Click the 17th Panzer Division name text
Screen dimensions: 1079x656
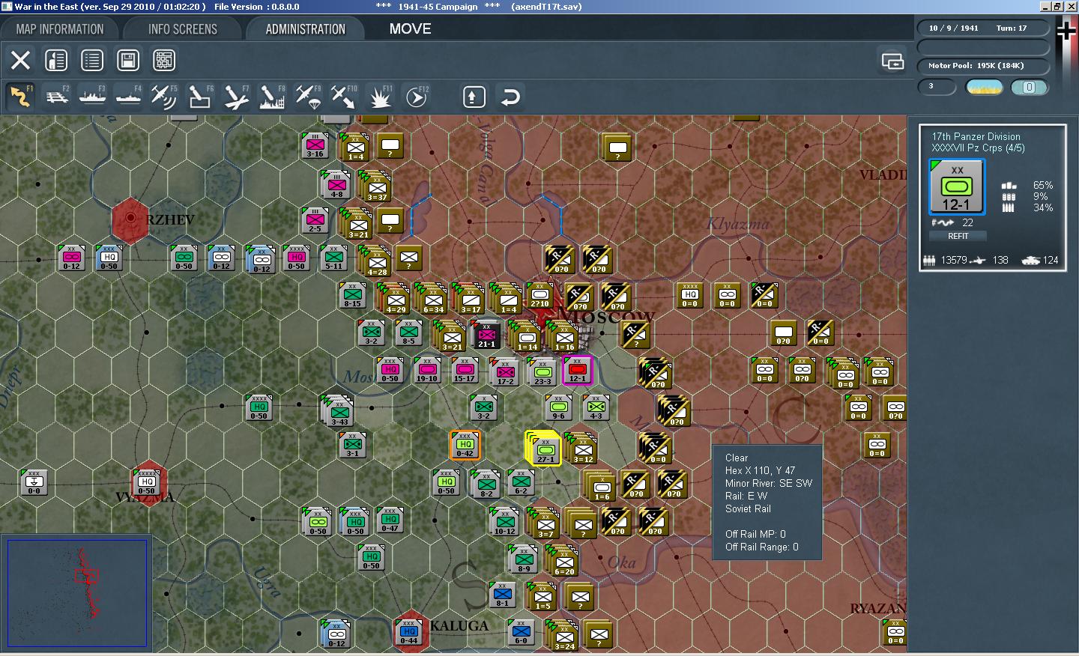pos(976,137)
